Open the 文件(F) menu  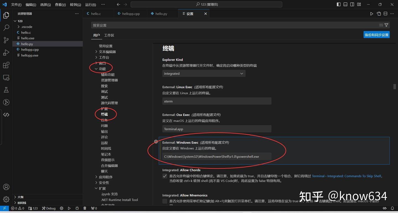pos(16,5)
